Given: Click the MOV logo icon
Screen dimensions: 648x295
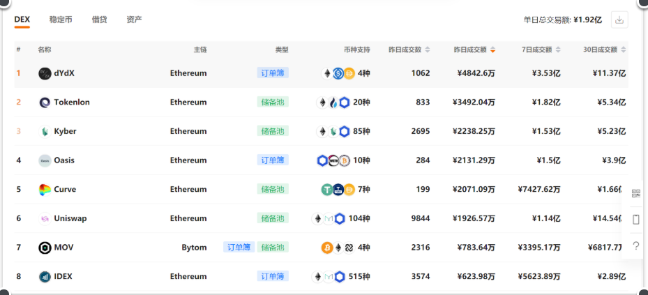Looking at the screenshot, I should coord(45,248).
